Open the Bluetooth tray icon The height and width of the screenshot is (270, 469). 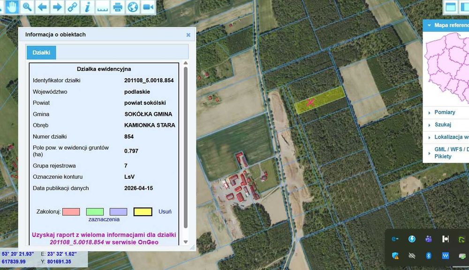click(428, 255)
